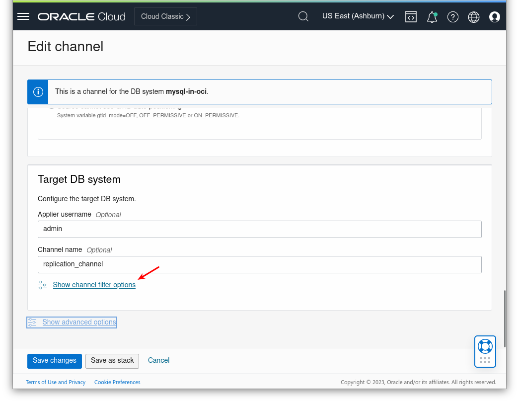519x403 pixels.
Task: Click the info icon in banner
Action: pyautogui.click(x=38, y=92)
